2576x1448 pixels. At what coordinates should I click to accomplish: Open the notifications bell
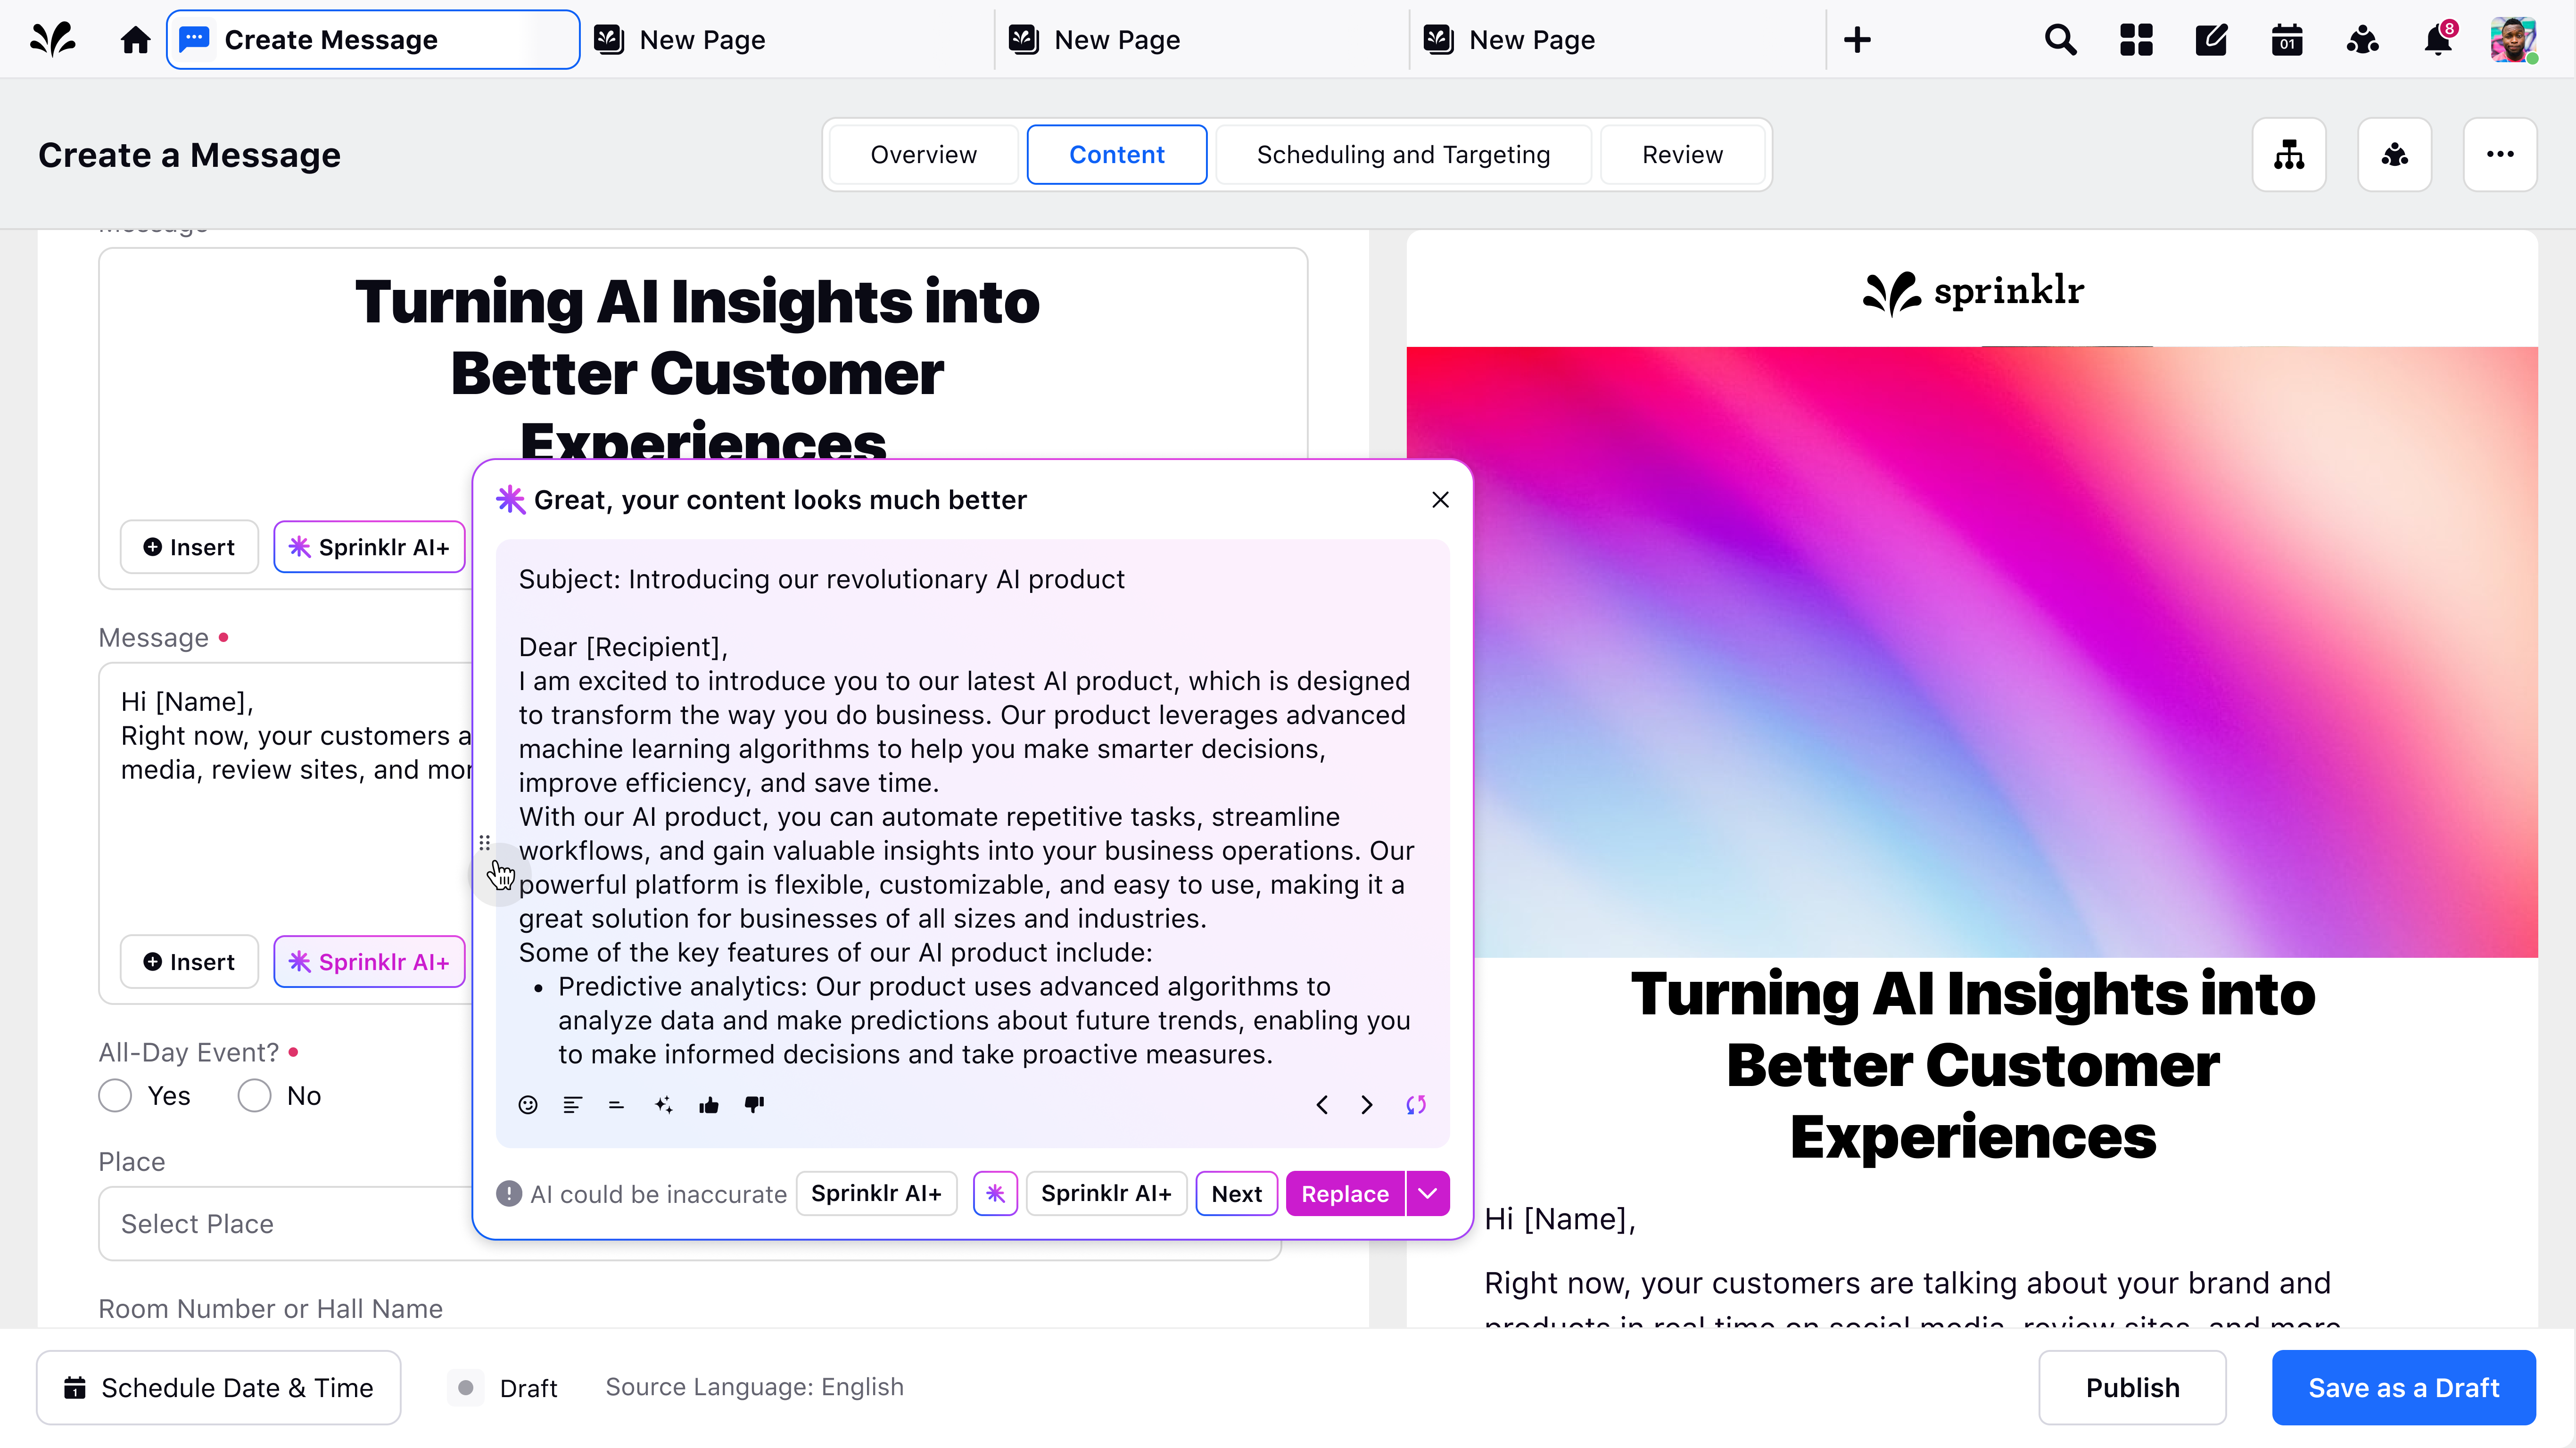click(2437, 40)
